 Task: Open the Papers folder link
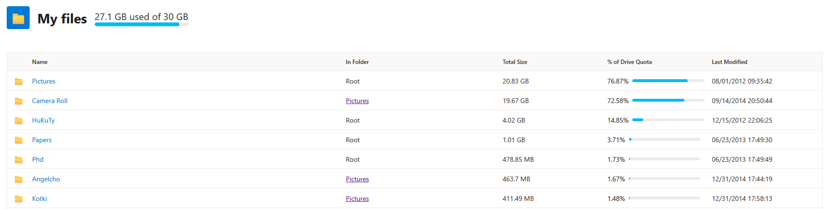42,140
